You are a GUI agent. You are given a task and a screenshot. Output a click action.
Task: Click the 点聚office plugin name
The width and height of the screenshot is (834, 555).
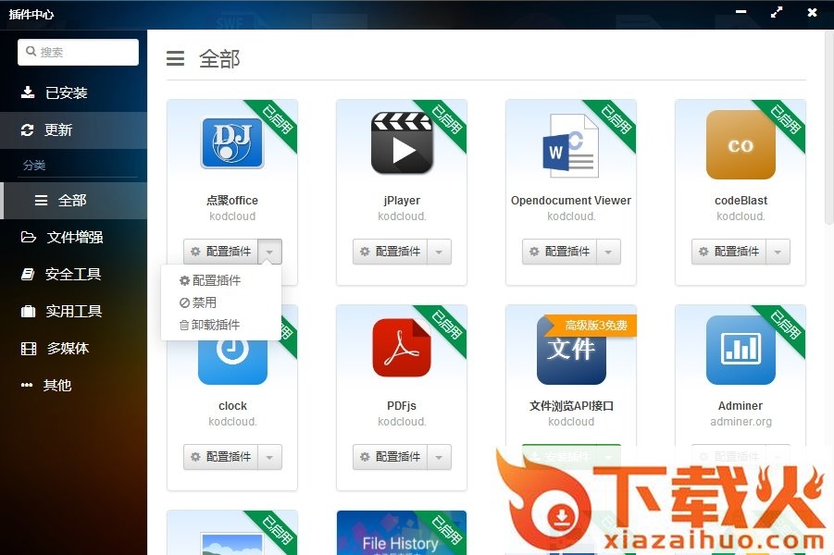[232, 201]
